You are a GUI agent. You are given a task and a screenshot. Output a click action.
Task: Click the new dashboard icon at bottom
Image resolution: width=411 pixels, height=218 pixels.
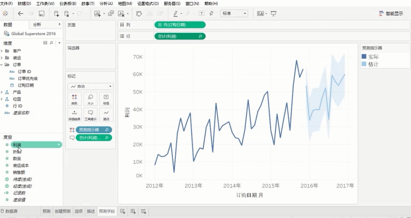click(x=133, y=211)
